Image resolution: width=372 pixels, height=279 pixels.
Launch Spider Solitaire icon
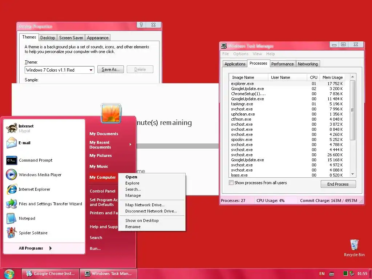tap(11, 233)
